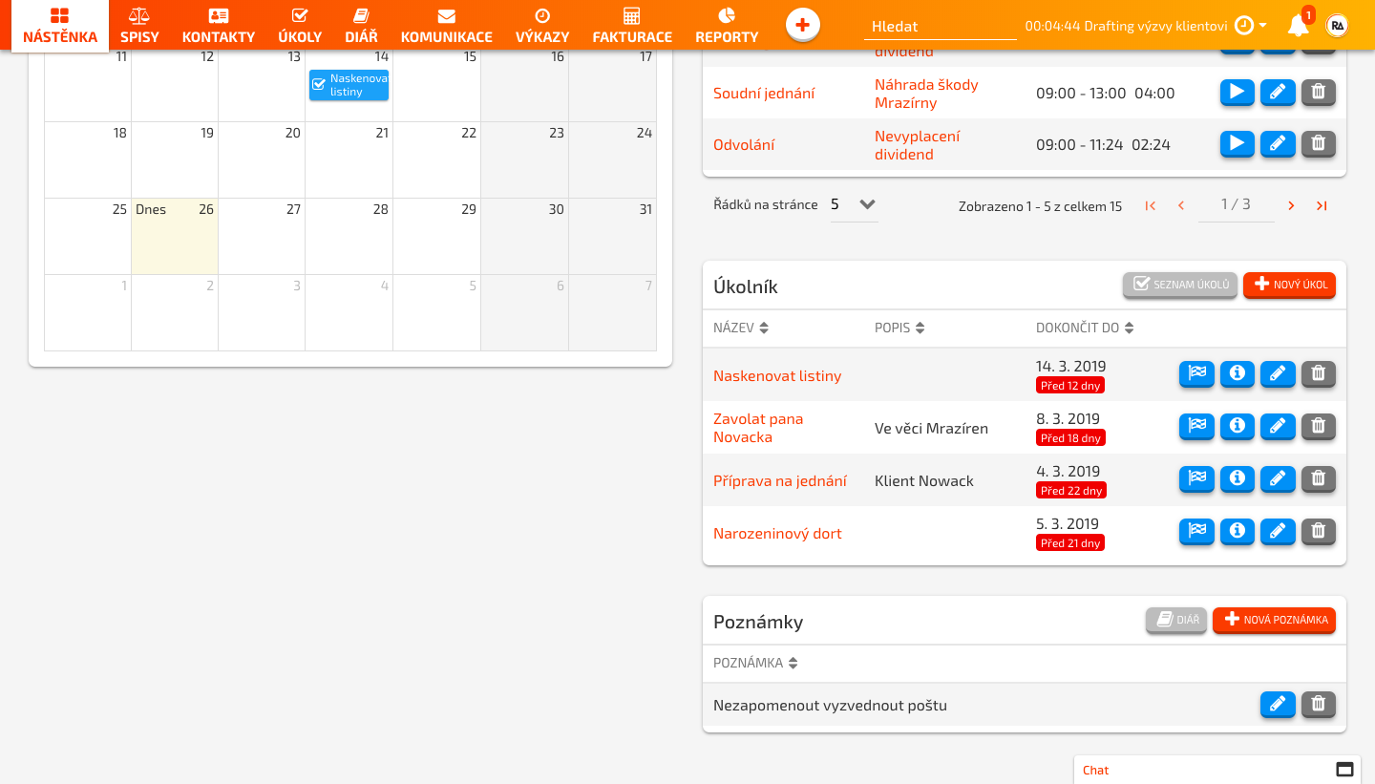
Task: Delete the Příprava na jednání task
Action: (1319, 479)
